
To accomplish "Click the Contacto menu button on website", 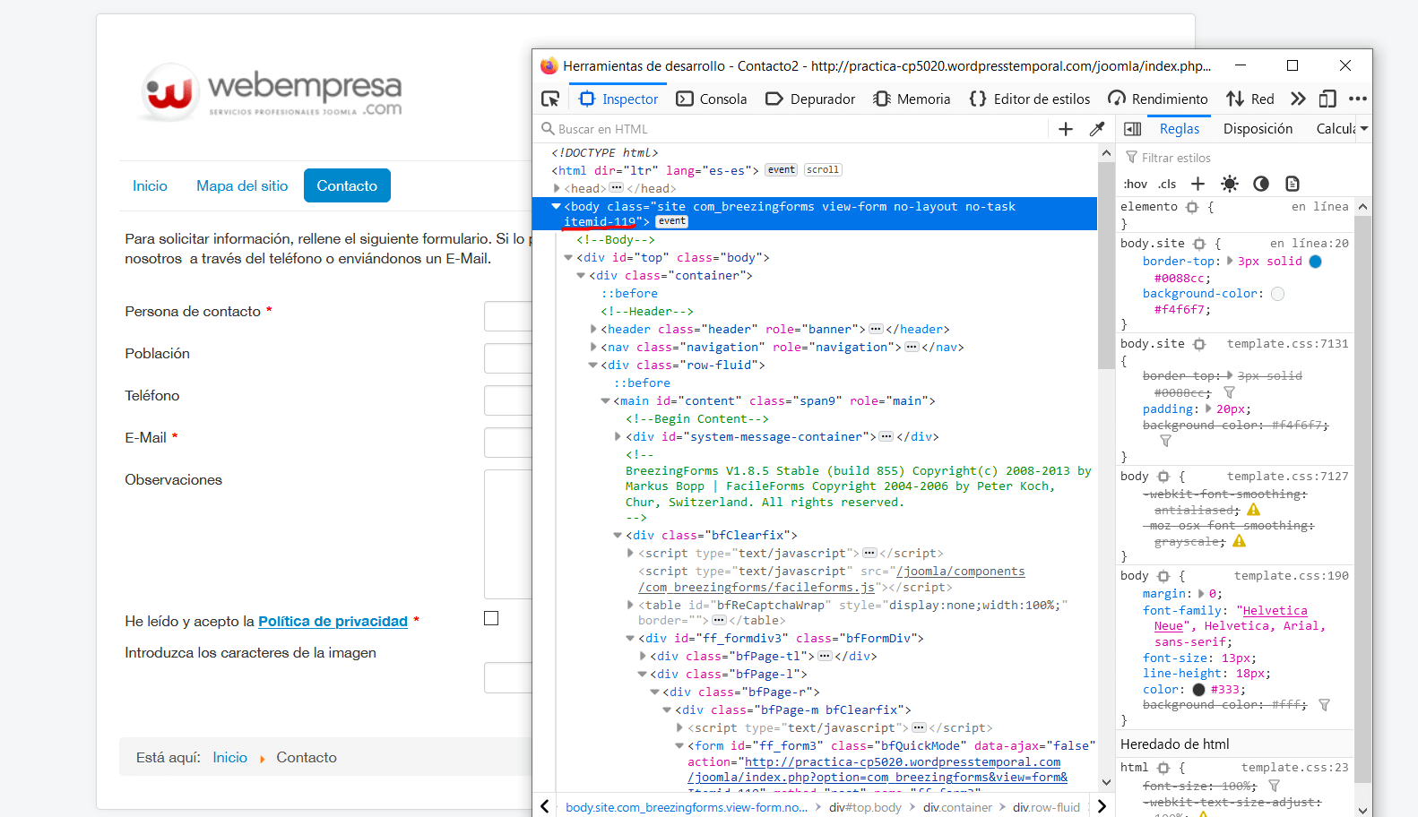I will coord(347,185).
